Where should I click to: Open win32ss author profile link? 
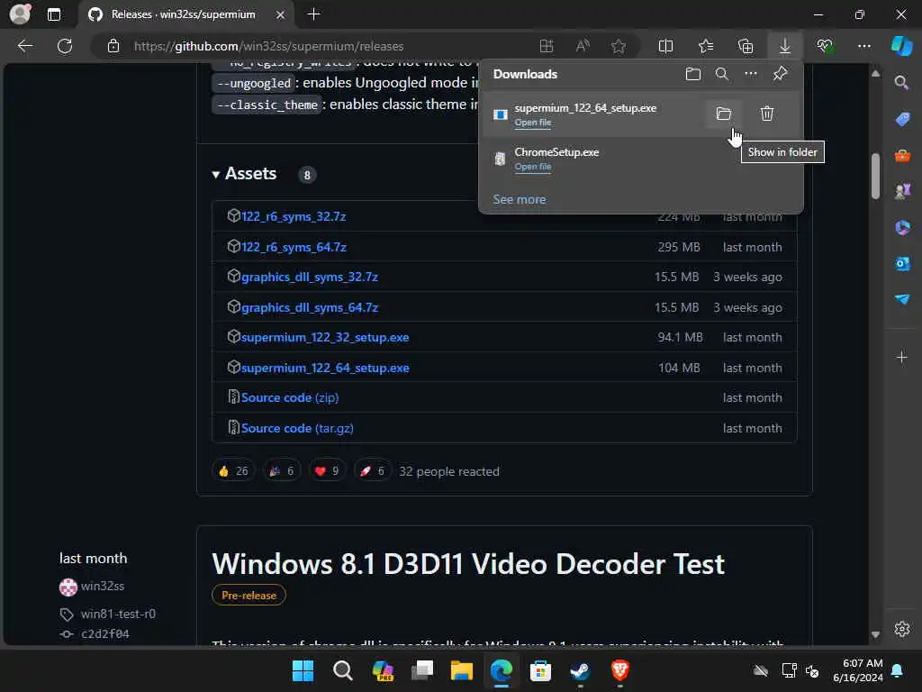[x=103, y=586]
